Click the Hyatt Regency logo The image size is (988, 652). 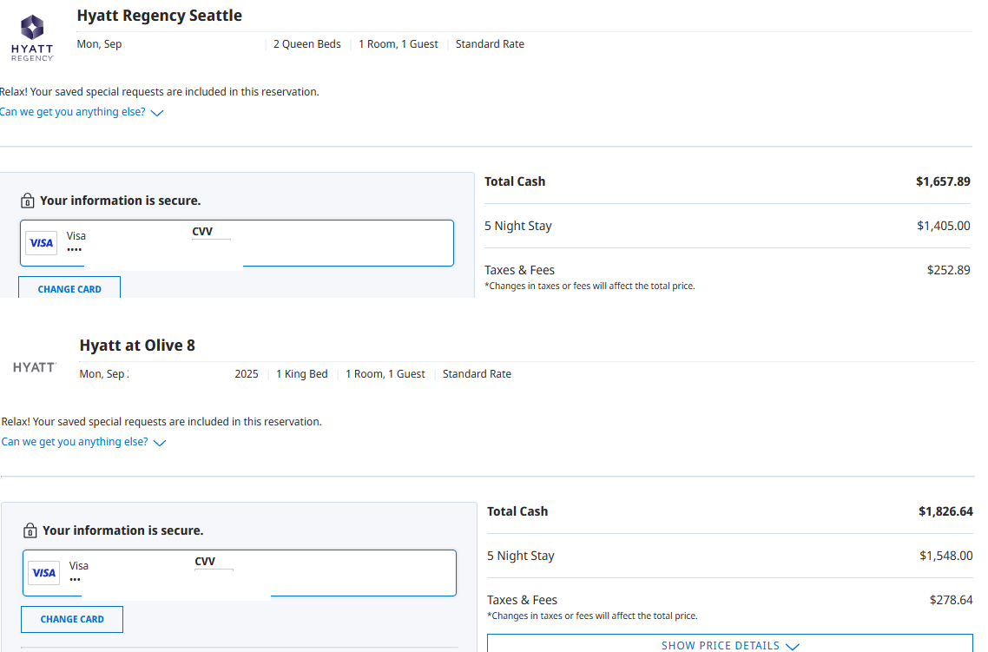pyautogui.click(x=32, y=38)
